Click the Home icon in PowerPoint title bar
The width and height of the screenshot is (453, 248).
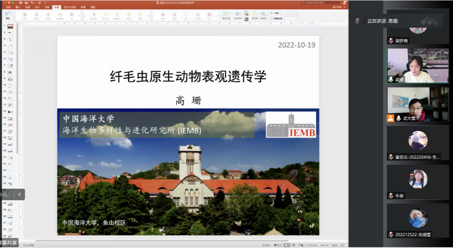21,3
